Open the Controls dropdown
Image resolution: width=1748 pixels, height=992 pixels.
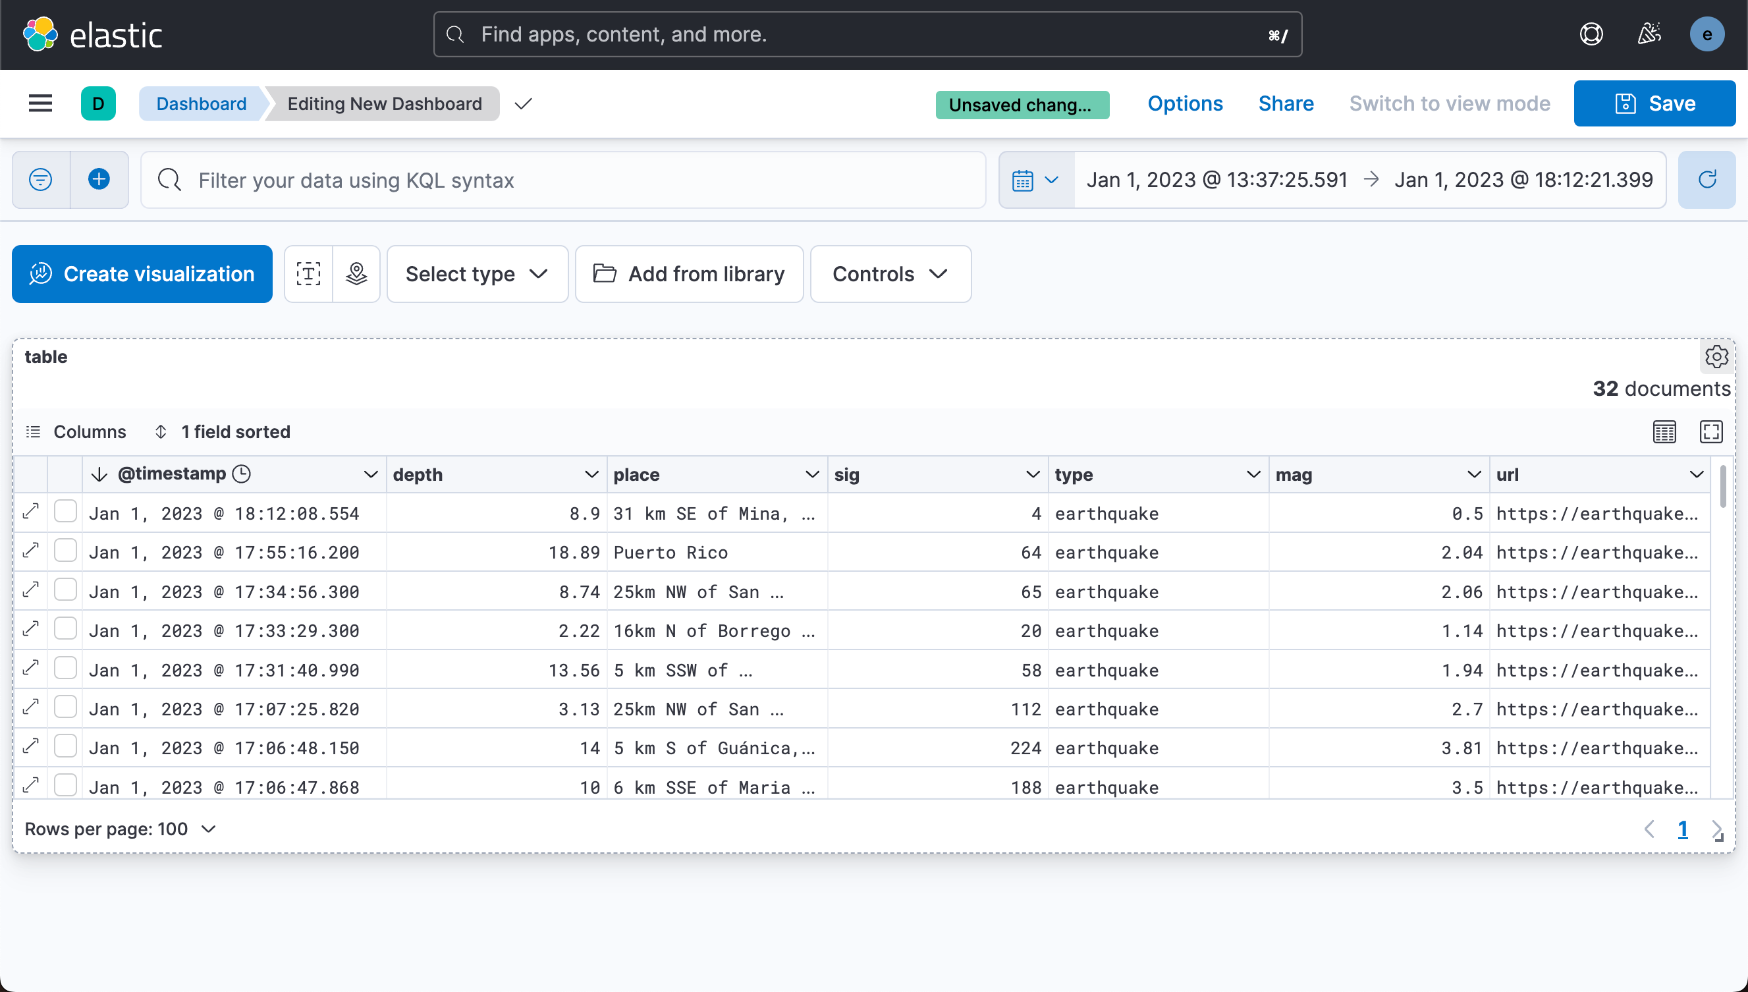pyautogui.click(x=890, y=274)
